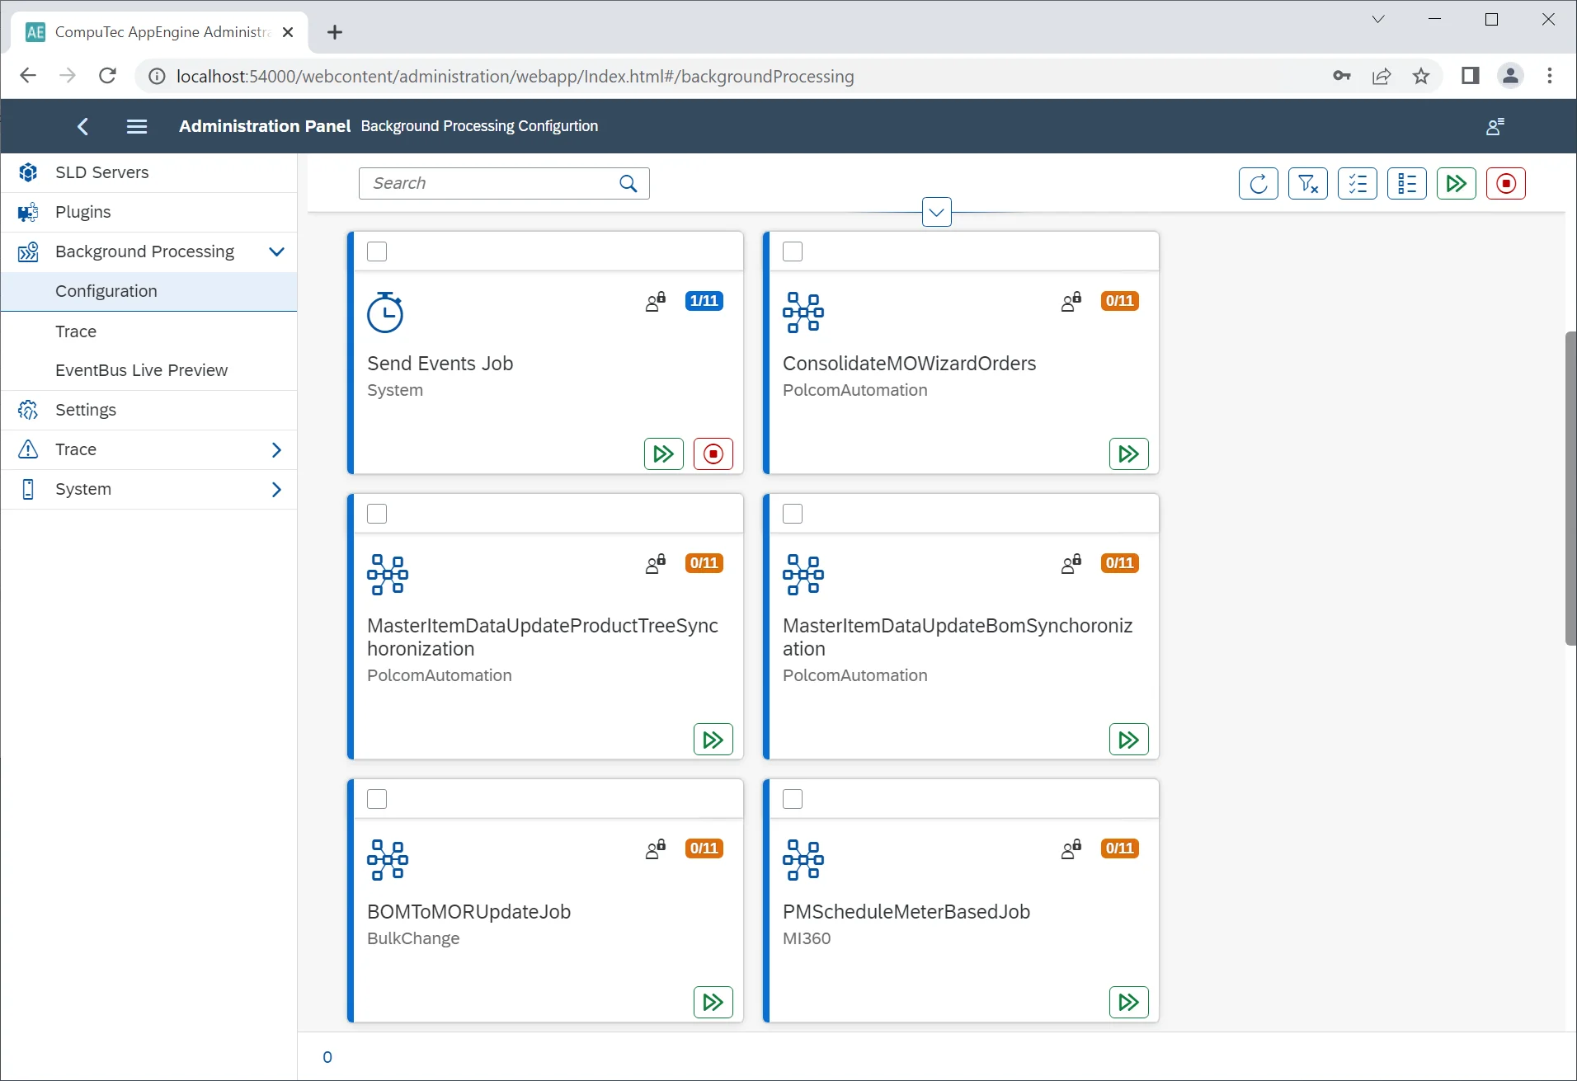Click the refresh icon in the toolbar
The height and width of the screenshot is (1081, 1577).
coord(1258,184)
